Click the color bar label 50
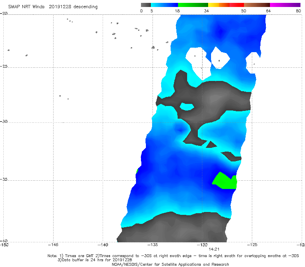The image size is (305, 267). tap(244, 11)
